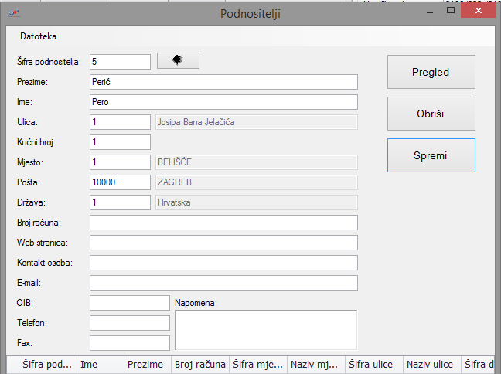This screenshot has width=501, height=374.
Task: Click the Obriši button
Action: click(431, 114)
